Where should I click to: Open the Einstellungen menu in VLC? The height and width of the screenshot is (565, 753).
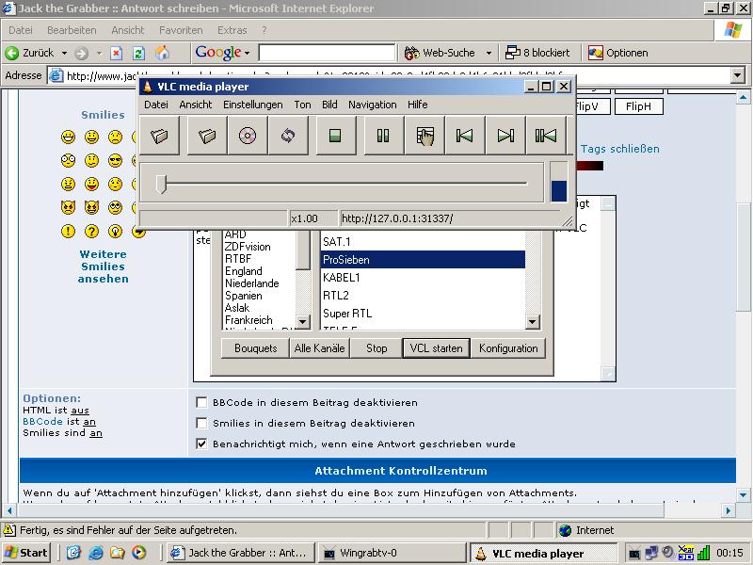click(x=252, y=105)
